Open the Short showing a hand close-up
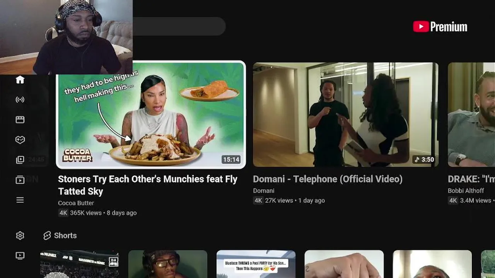Image resolution: width=495 pixels, height=278 pixels. (344, 264)
